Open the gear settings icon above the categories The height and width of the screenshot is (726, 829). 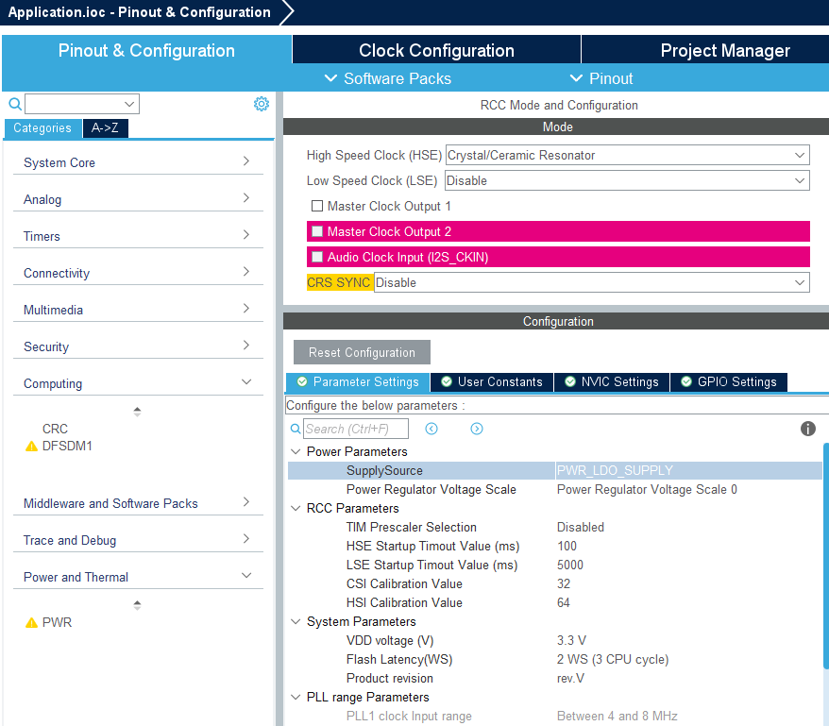tap(262, 104)
